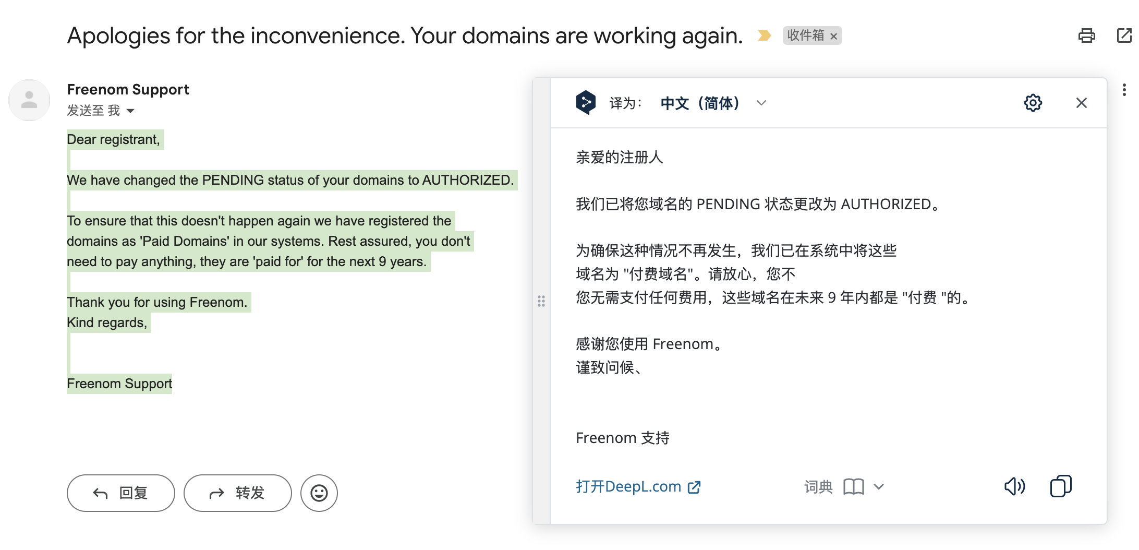The height and width of the screenshot is (550, 1139).
Task: Copy the translated text
Action: (x=1060, y=486)
